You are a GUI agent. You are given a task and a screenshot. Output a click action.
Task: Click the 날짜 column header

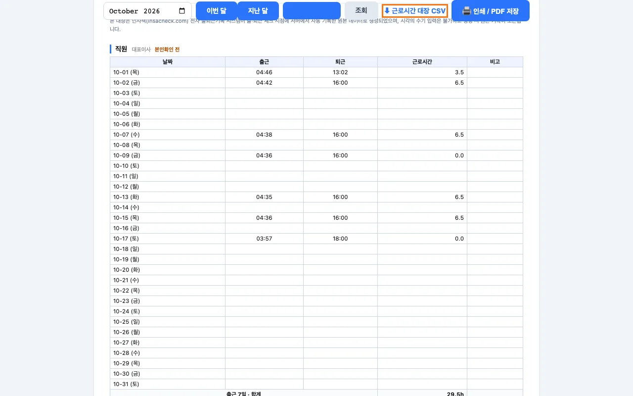point(168,62)
